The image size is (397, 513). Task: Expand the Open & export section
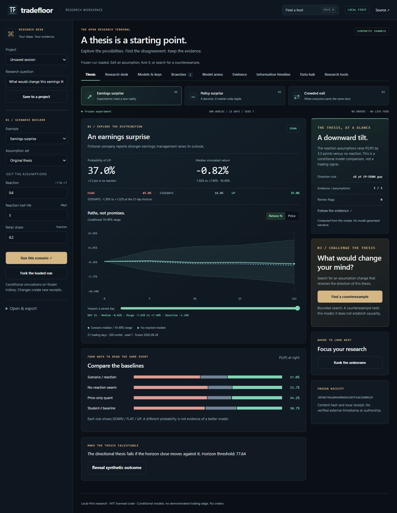(x=21, y=308)
